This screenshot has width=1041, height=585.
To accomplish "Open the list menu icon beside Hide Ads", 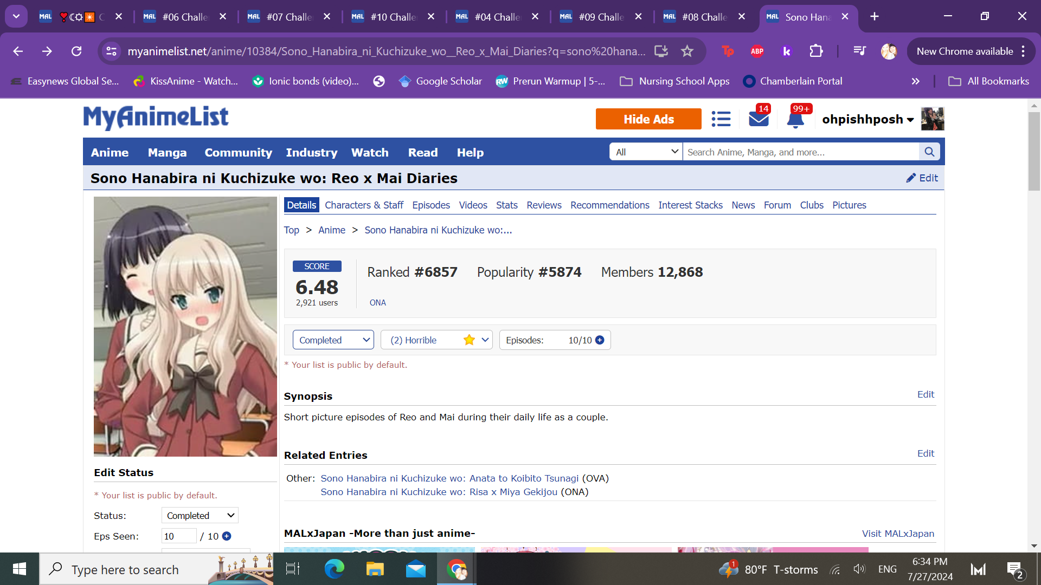I will [721, 119].
